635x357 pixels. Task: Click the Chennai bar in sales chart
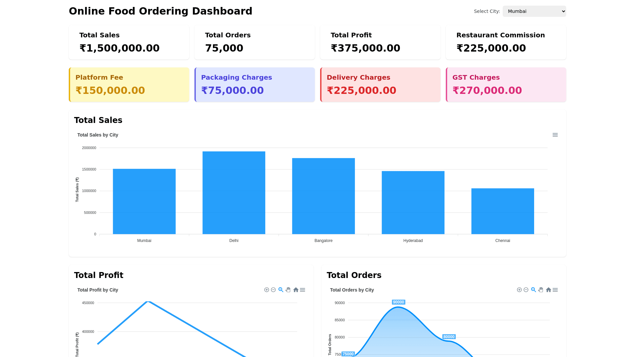click(502, 211)
